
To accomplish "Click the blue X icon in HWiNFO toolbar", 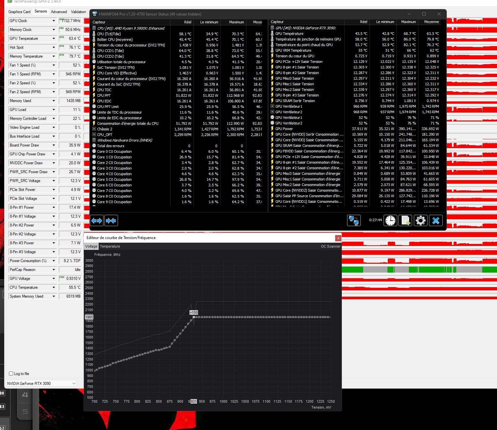I will [x=436, y=221].
